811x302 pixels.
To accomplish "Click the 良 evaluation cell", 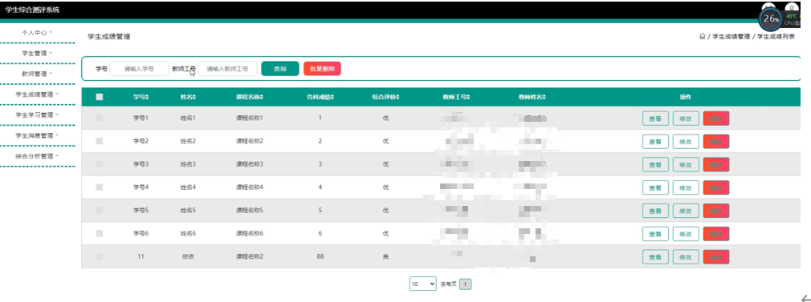I will [385, 256].
